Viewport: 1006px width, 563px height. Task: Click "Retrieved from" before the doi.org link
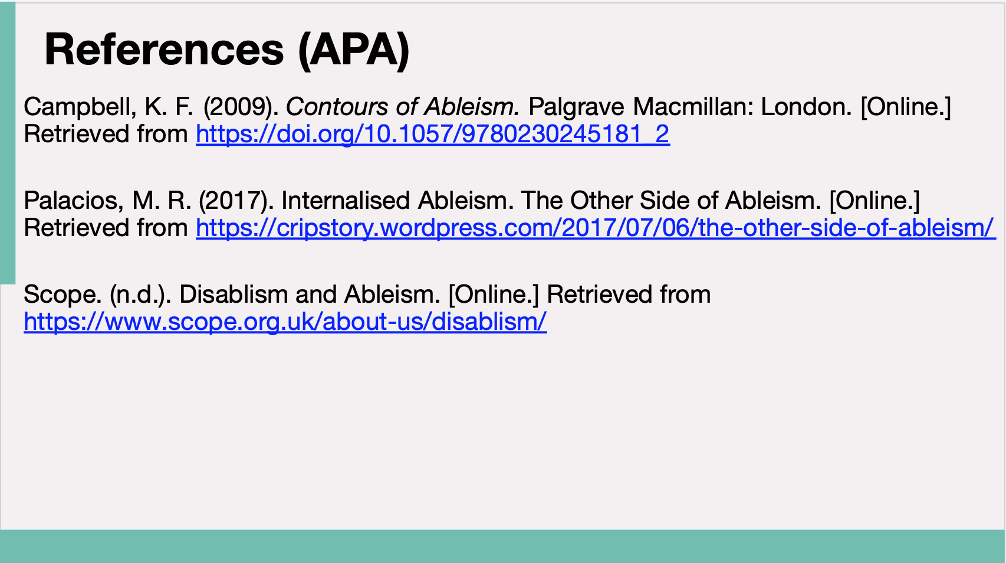106,134
